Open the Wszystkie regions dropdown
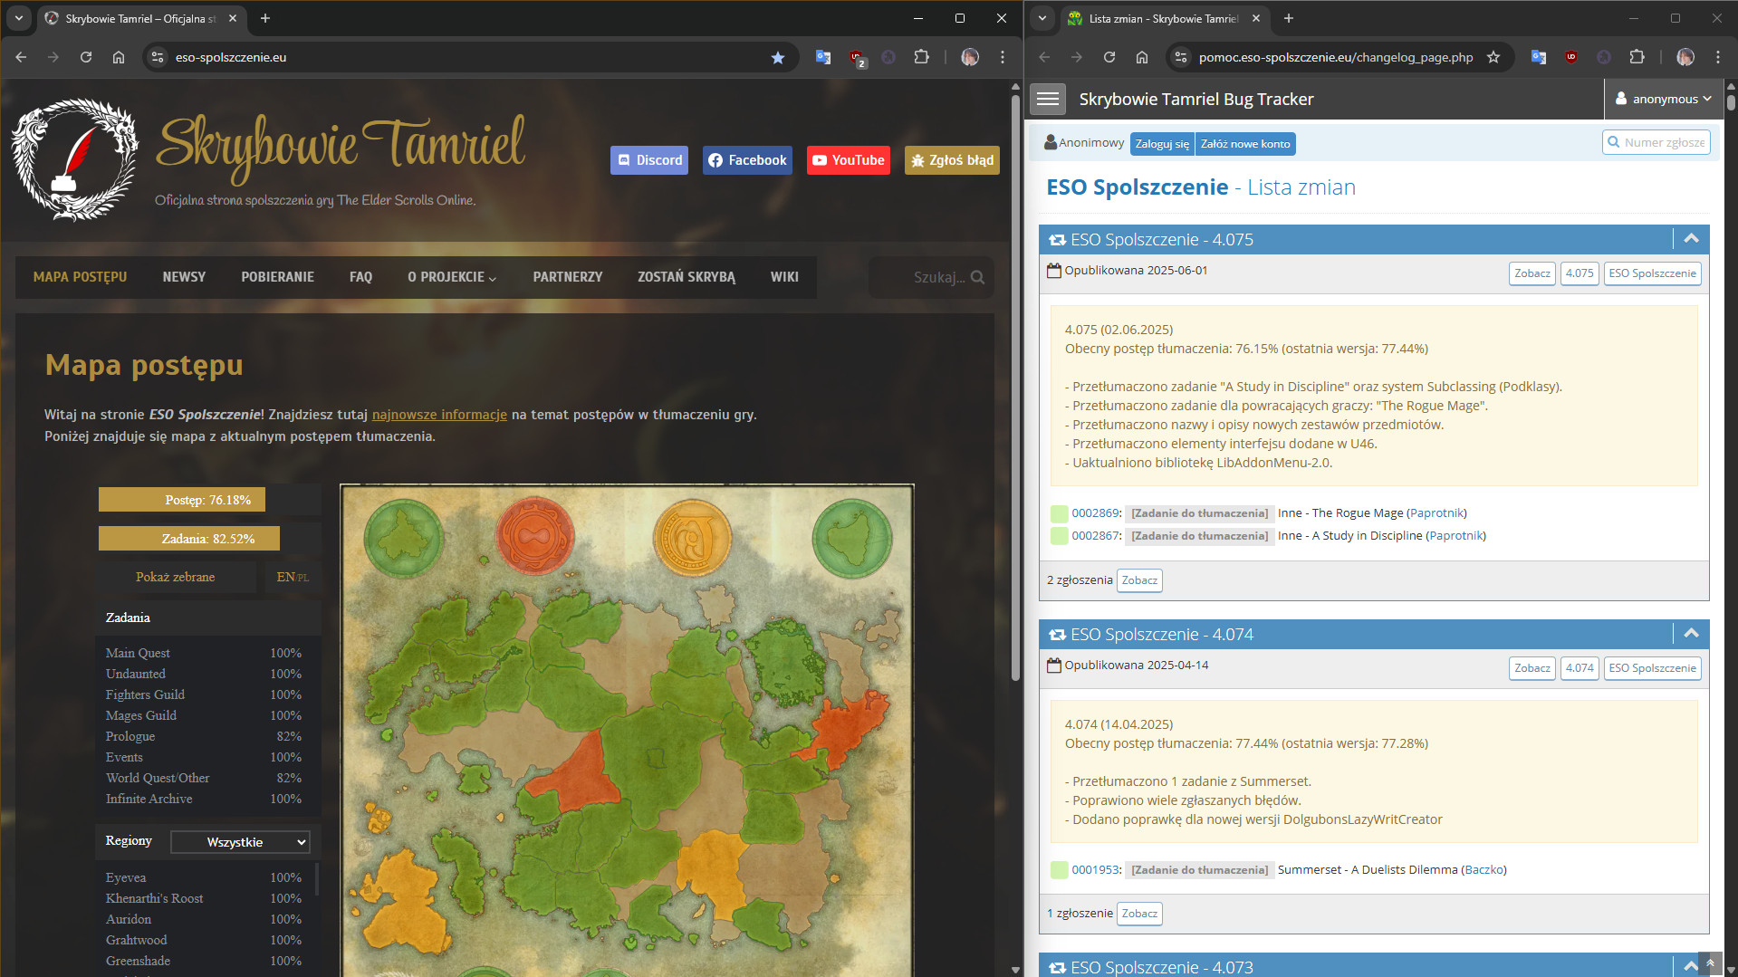Screen dimensions: 1738x977 point(240,842)
